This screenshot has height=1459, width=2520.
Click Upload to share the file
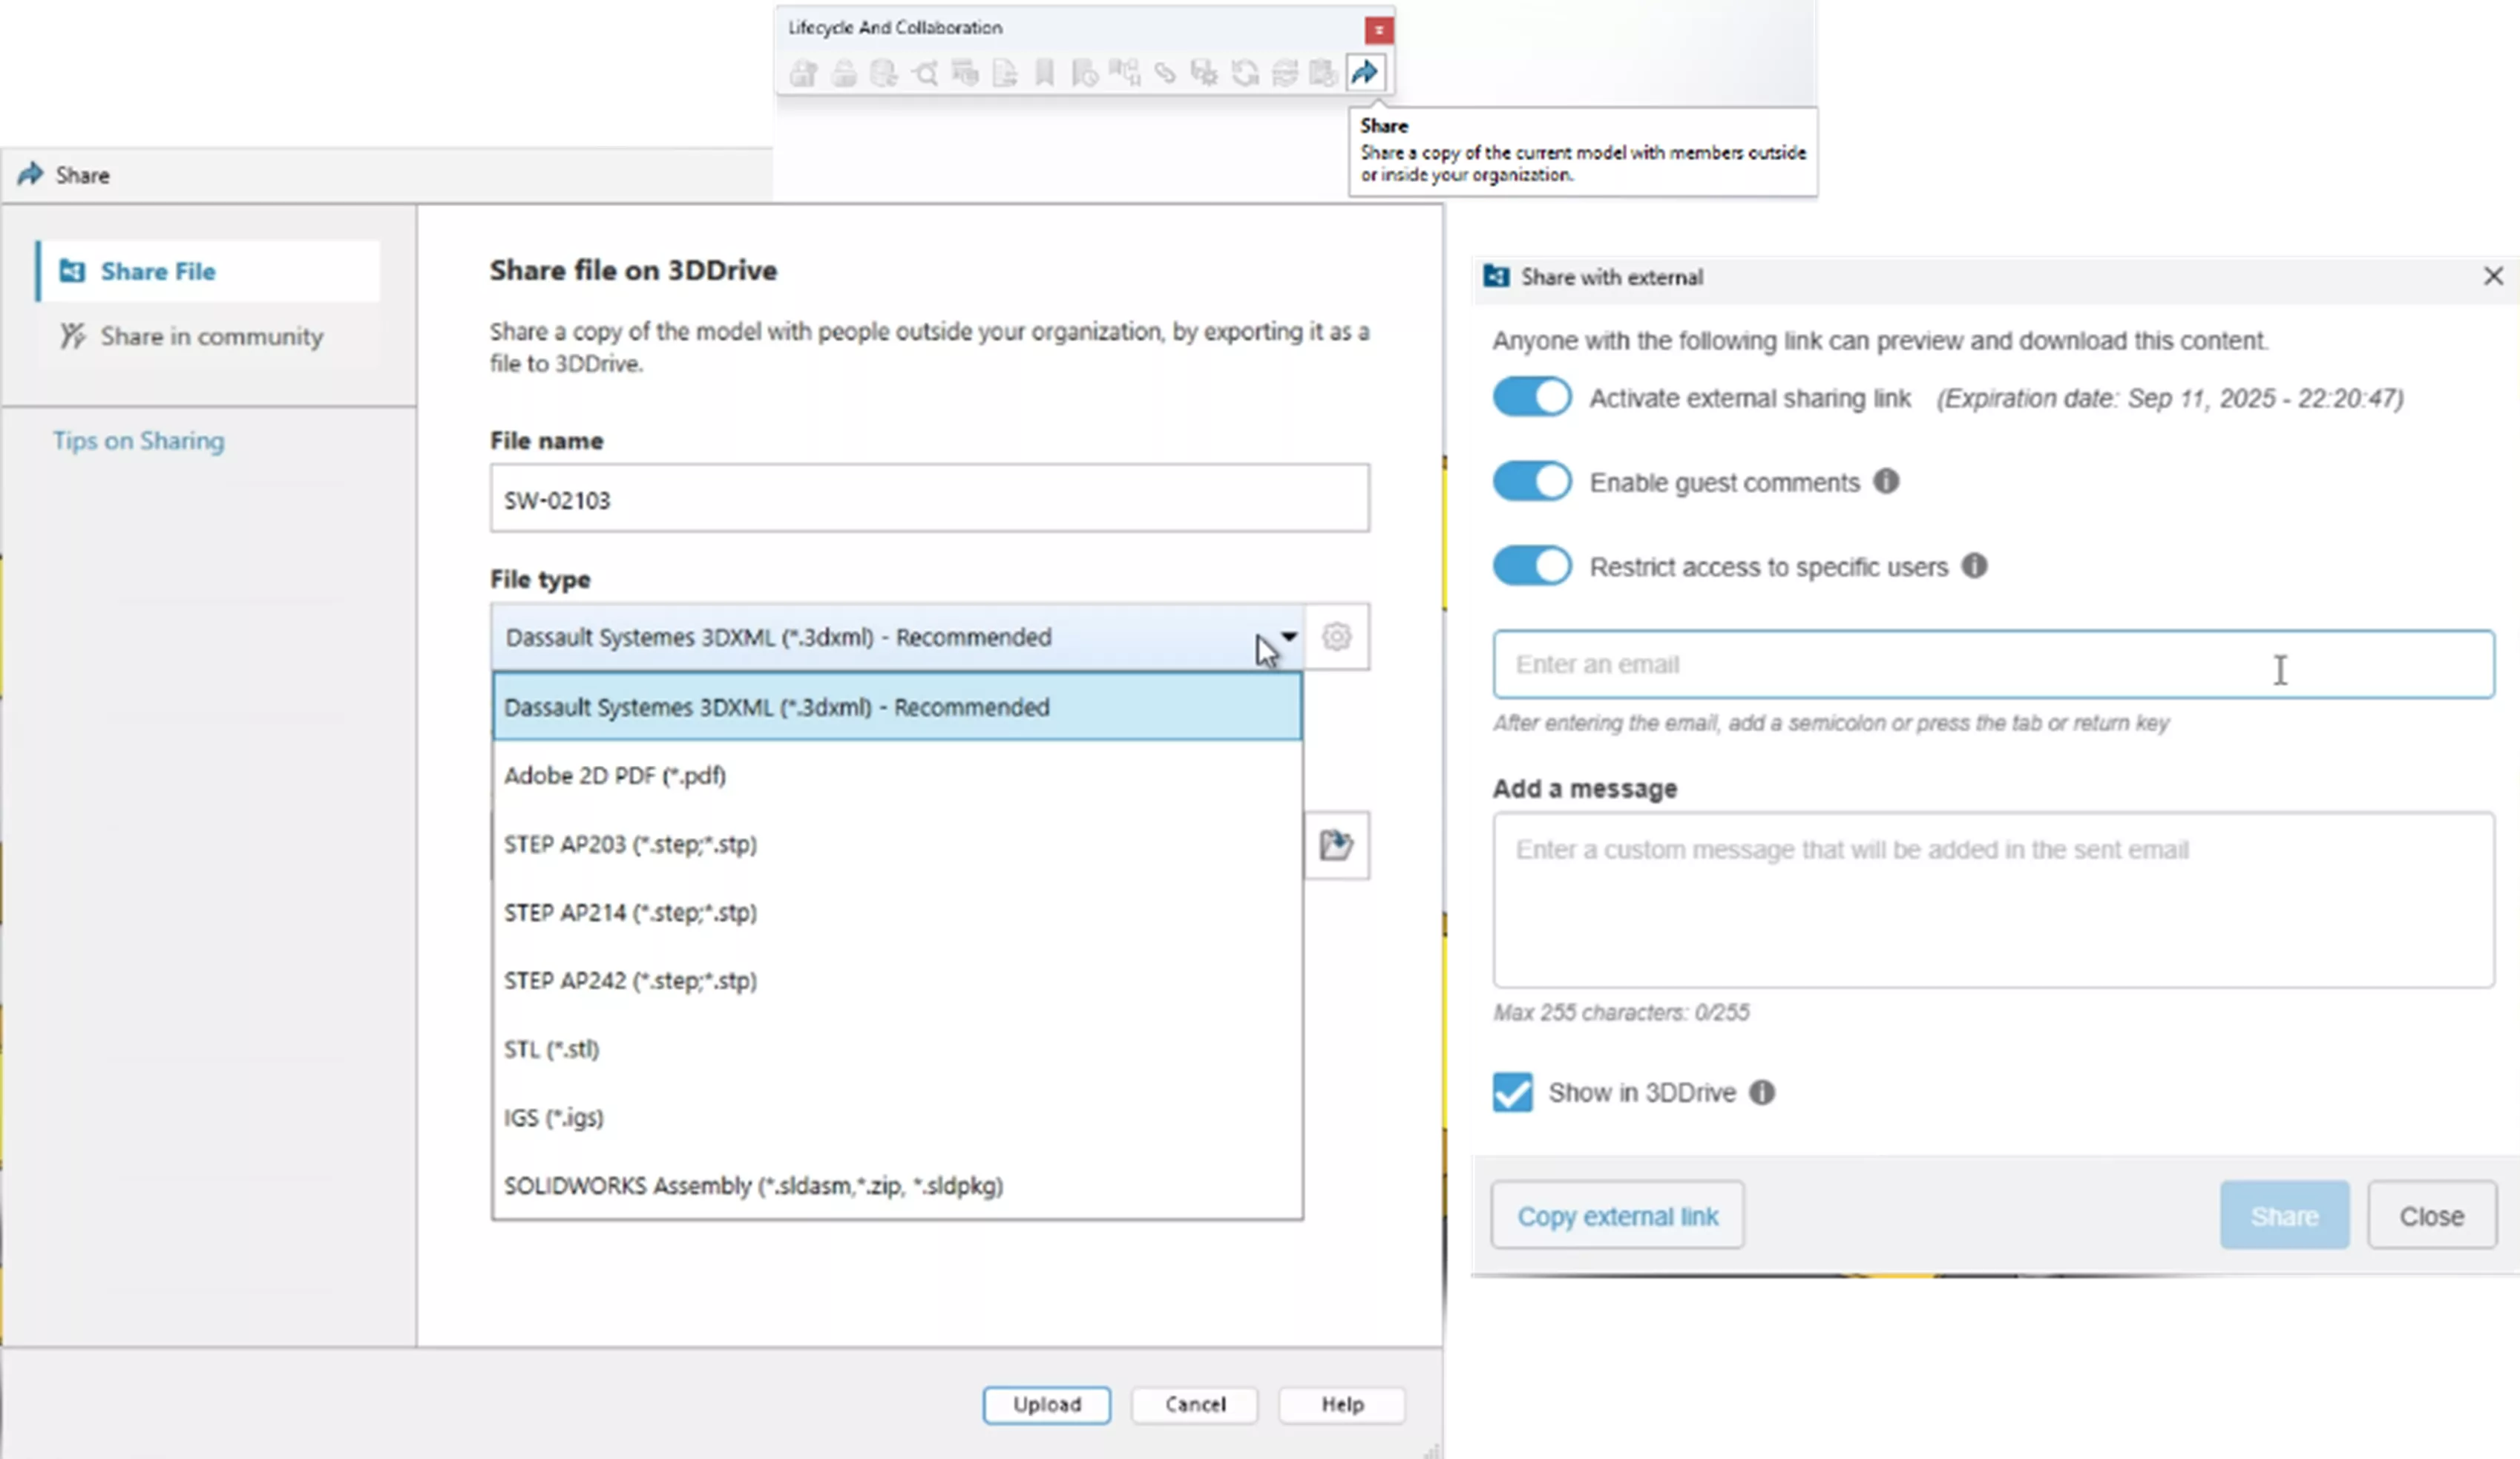click(1046, 1404)
